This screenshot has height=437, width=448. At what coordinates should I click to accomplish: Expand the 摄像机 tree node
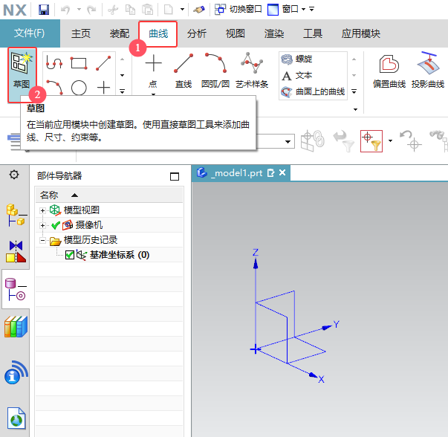[x=42, y=225]
